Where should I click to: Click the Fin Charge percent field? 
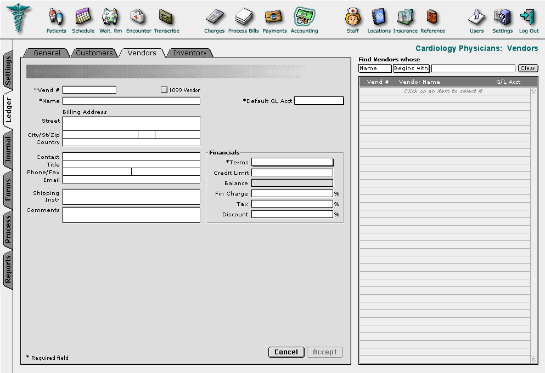(293, 193)
